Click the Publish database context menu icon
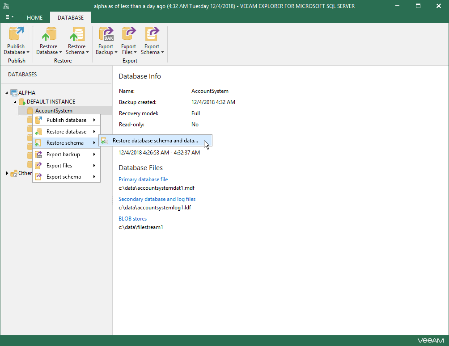The width and height of the screenshot is (449, 346). pyautogui.click(x=38, y=120)
